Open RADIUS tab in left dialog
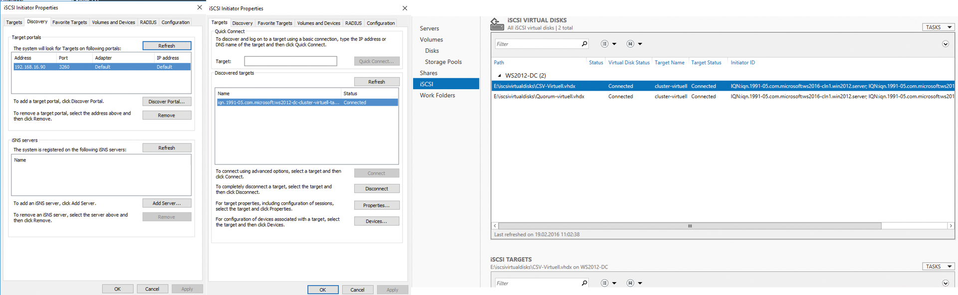Screen dimensions: 958x295 point(148,22)
